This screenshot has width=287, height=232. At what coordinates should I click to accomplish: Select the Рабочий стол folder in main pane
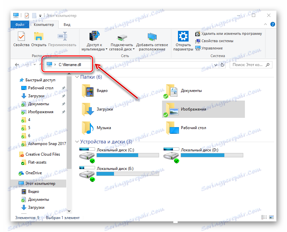[186, 128]
